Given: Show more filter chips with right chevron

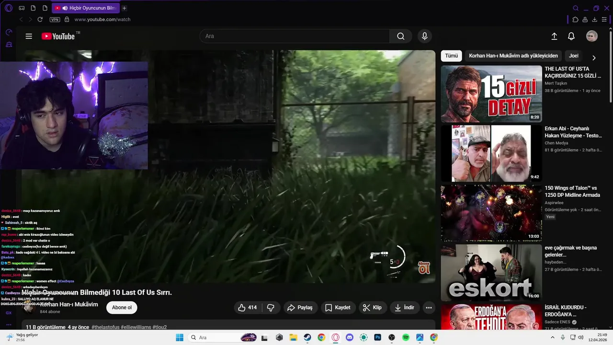Looking at the screenshot, I should 594,57.
